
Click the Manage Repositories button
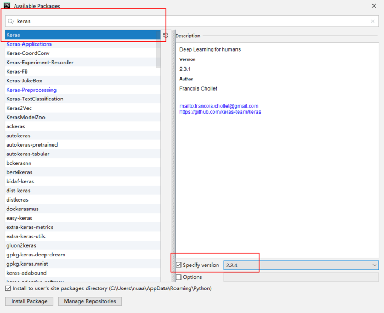[90, 301]
